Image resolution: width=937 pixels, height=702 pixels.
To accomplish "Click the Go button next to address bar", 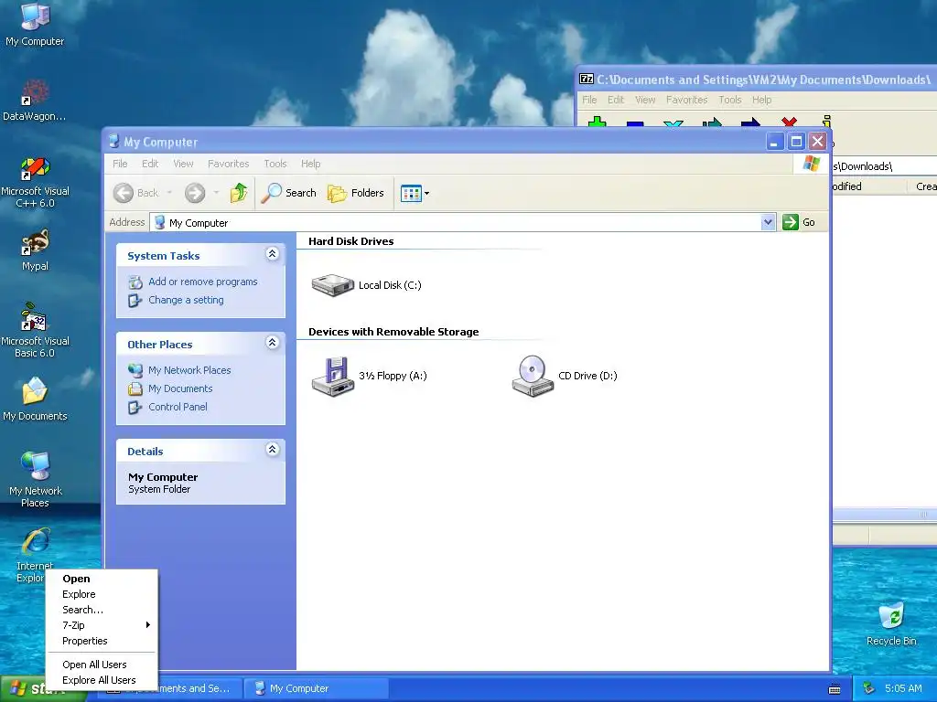I will [x=799, y=222].
